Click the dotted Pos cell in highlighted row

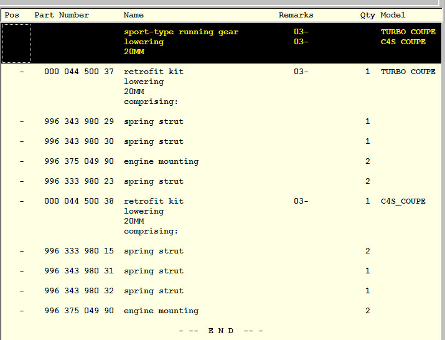pos(16,44)
